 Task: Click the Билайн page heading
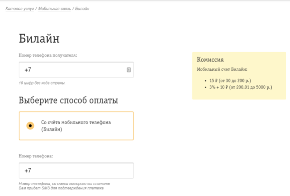click(x=39, y=39)
